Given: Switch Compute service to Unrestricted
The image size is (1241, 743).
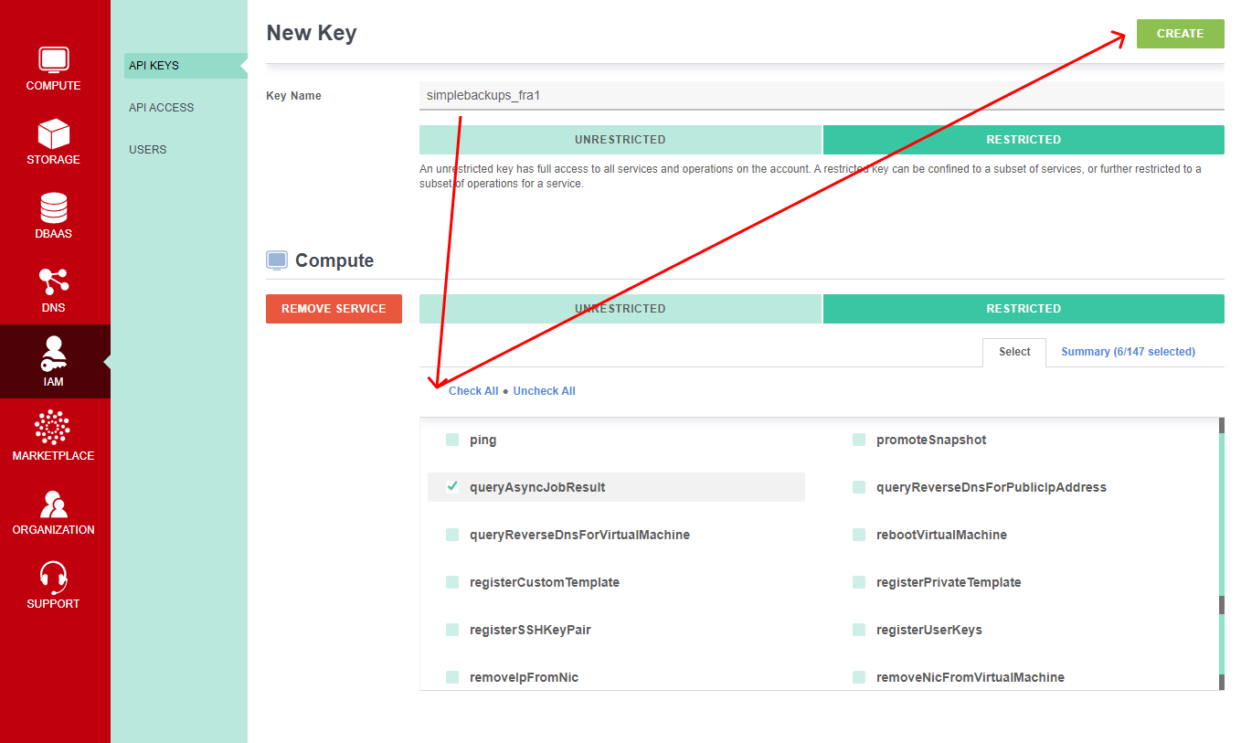Looking at the screenshot, I should coord(620,308).
